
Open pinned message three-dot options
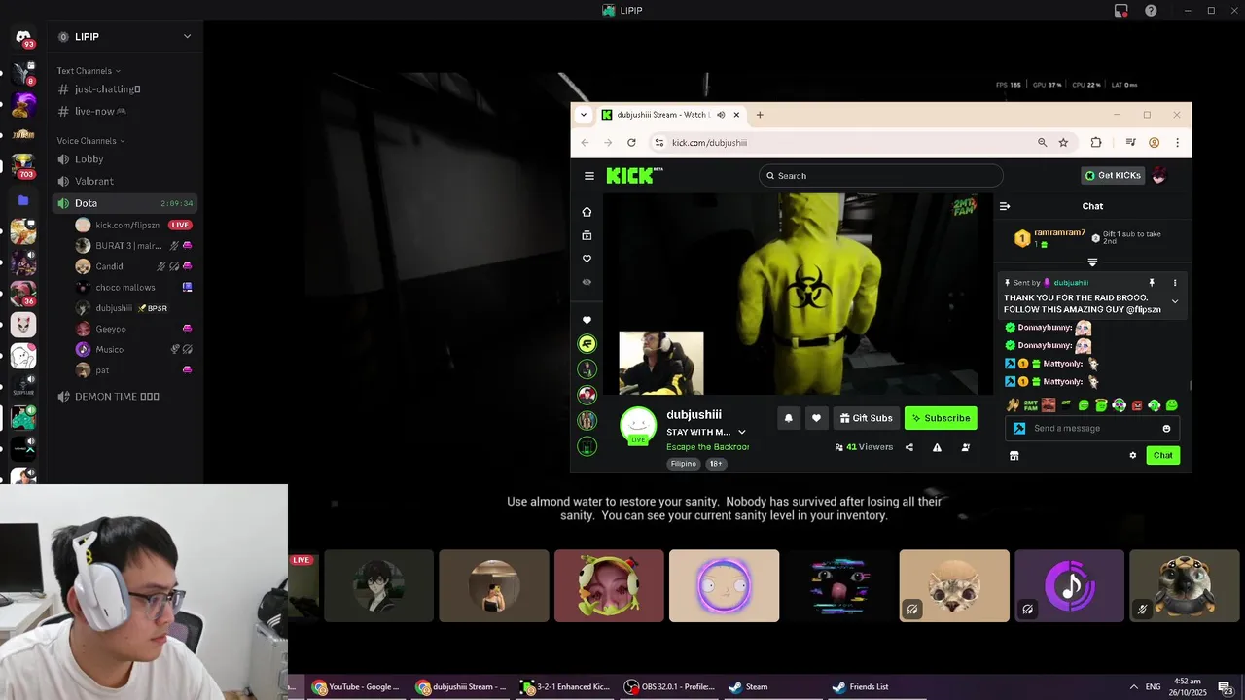click(x=1175, y=283)
